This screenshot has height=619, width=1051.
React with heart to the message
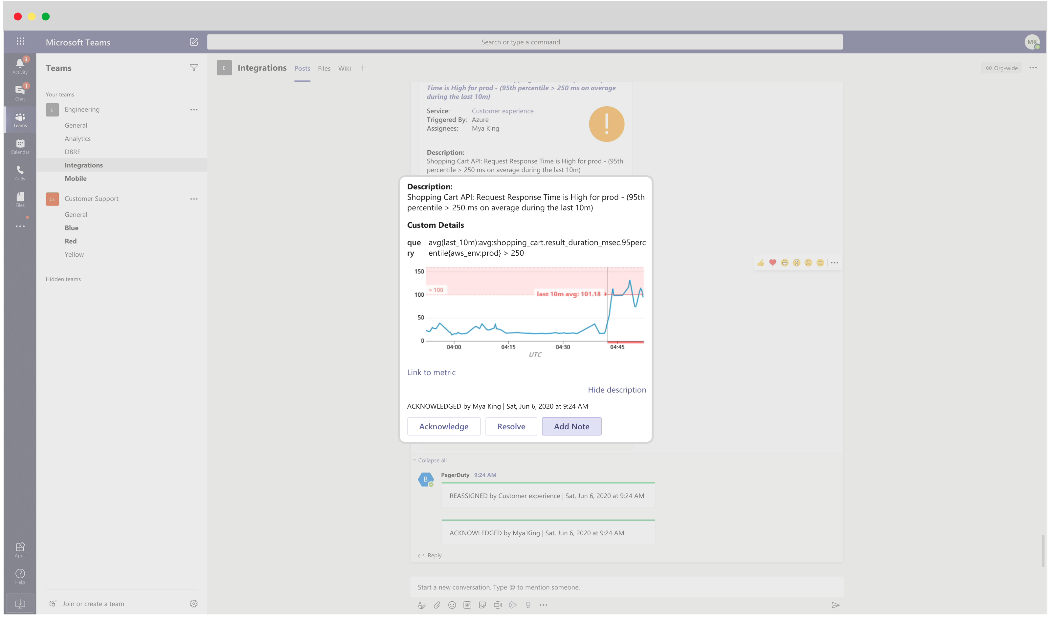(772, 263)
